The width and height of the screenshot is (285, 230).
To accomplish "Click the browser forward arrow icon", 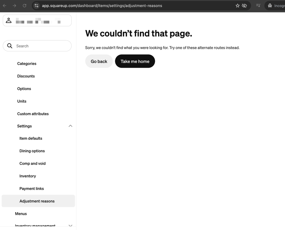I will [14, 6].
